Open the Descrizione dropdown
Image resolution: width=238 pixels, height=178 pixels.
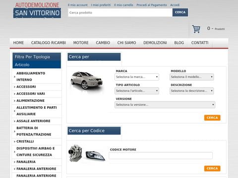coord(192,91)
